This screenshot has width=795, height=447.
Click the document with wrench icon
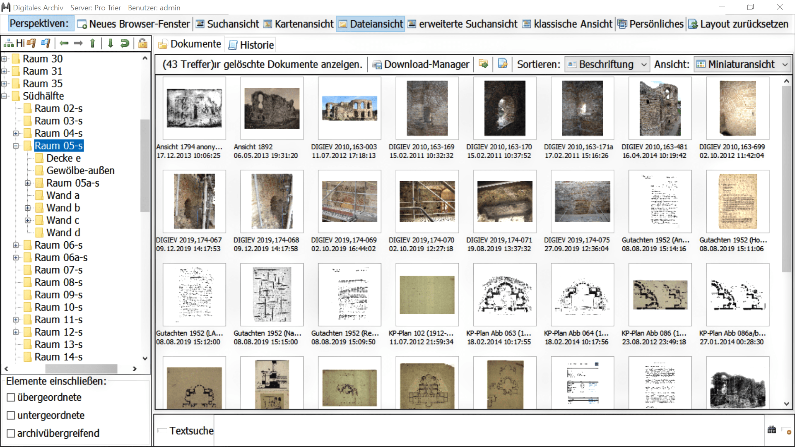coord(503,64)
